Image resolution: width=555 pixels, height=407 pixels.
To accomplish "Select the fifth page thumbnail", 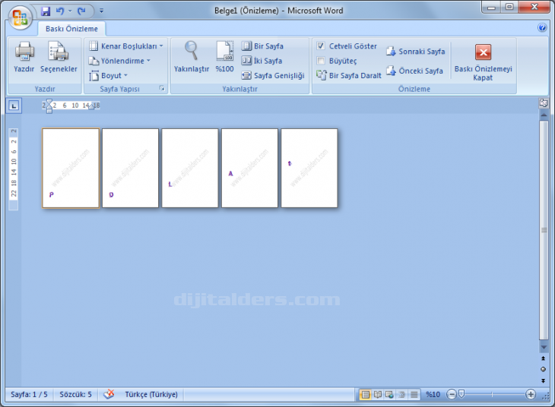I will [x=309, y=168].
